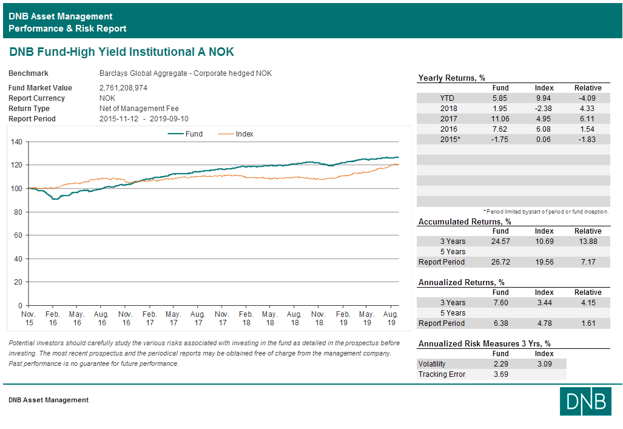Click the "Benchmark" label

[x=29, y=73]
